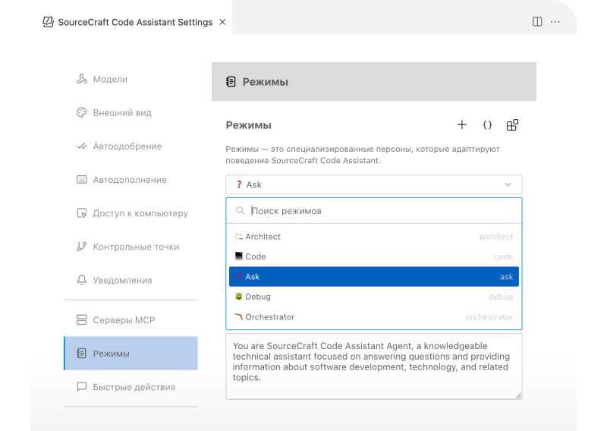The image size is (607, 431).
Task: Click the modes marketplace grid icon
Action: [x=512, y=125]
